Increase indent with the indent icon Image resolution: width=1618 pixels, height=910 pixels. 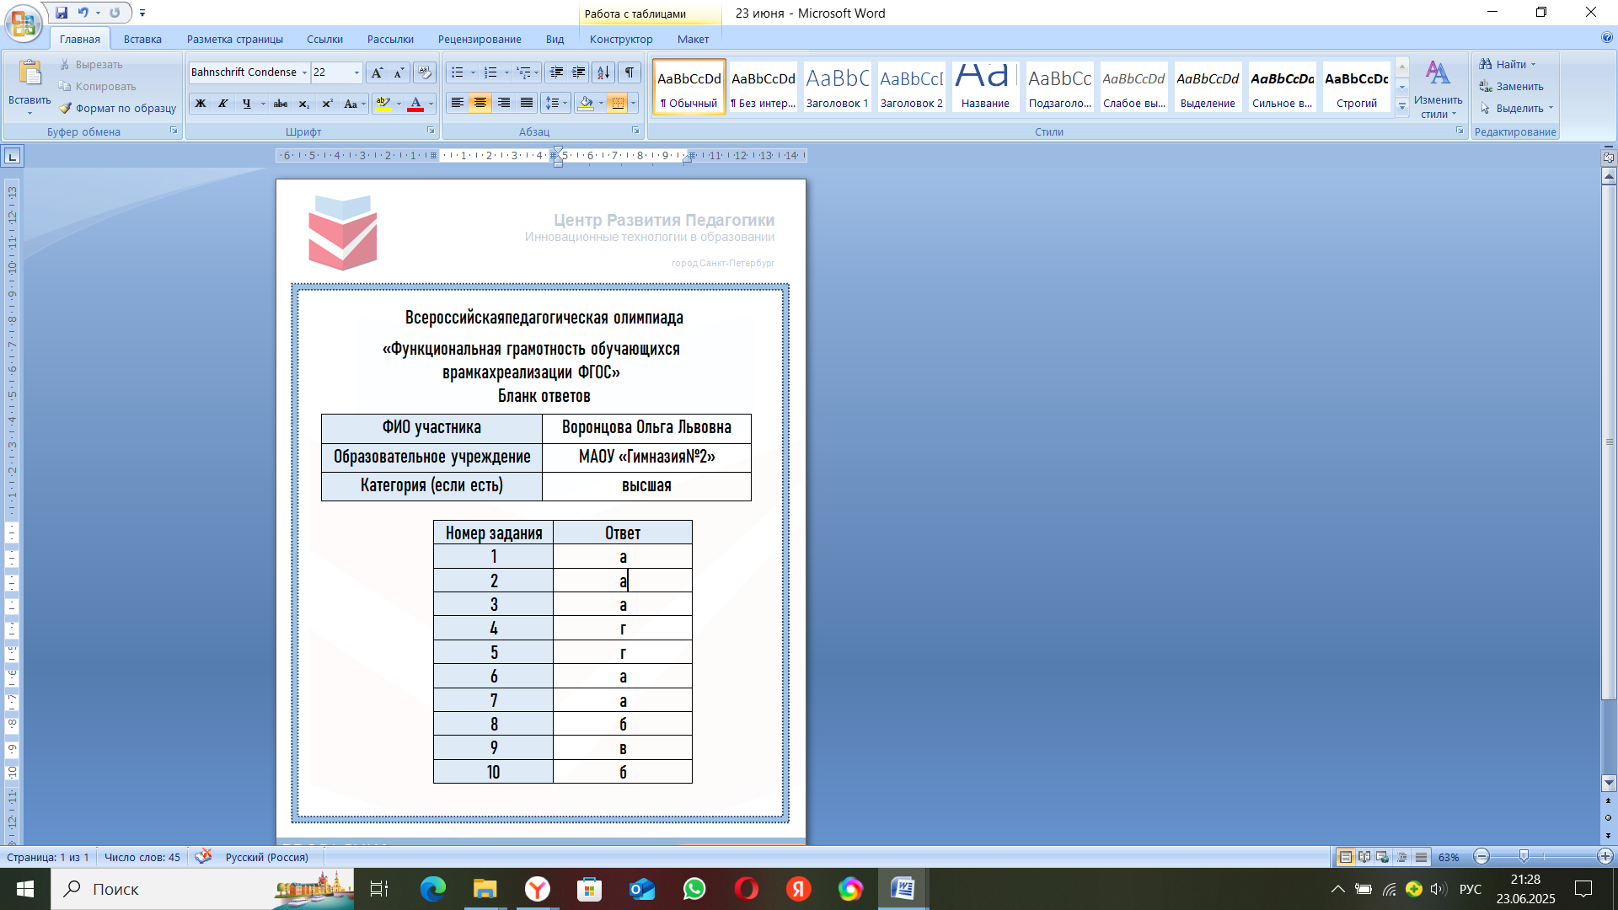click(579, 72)
